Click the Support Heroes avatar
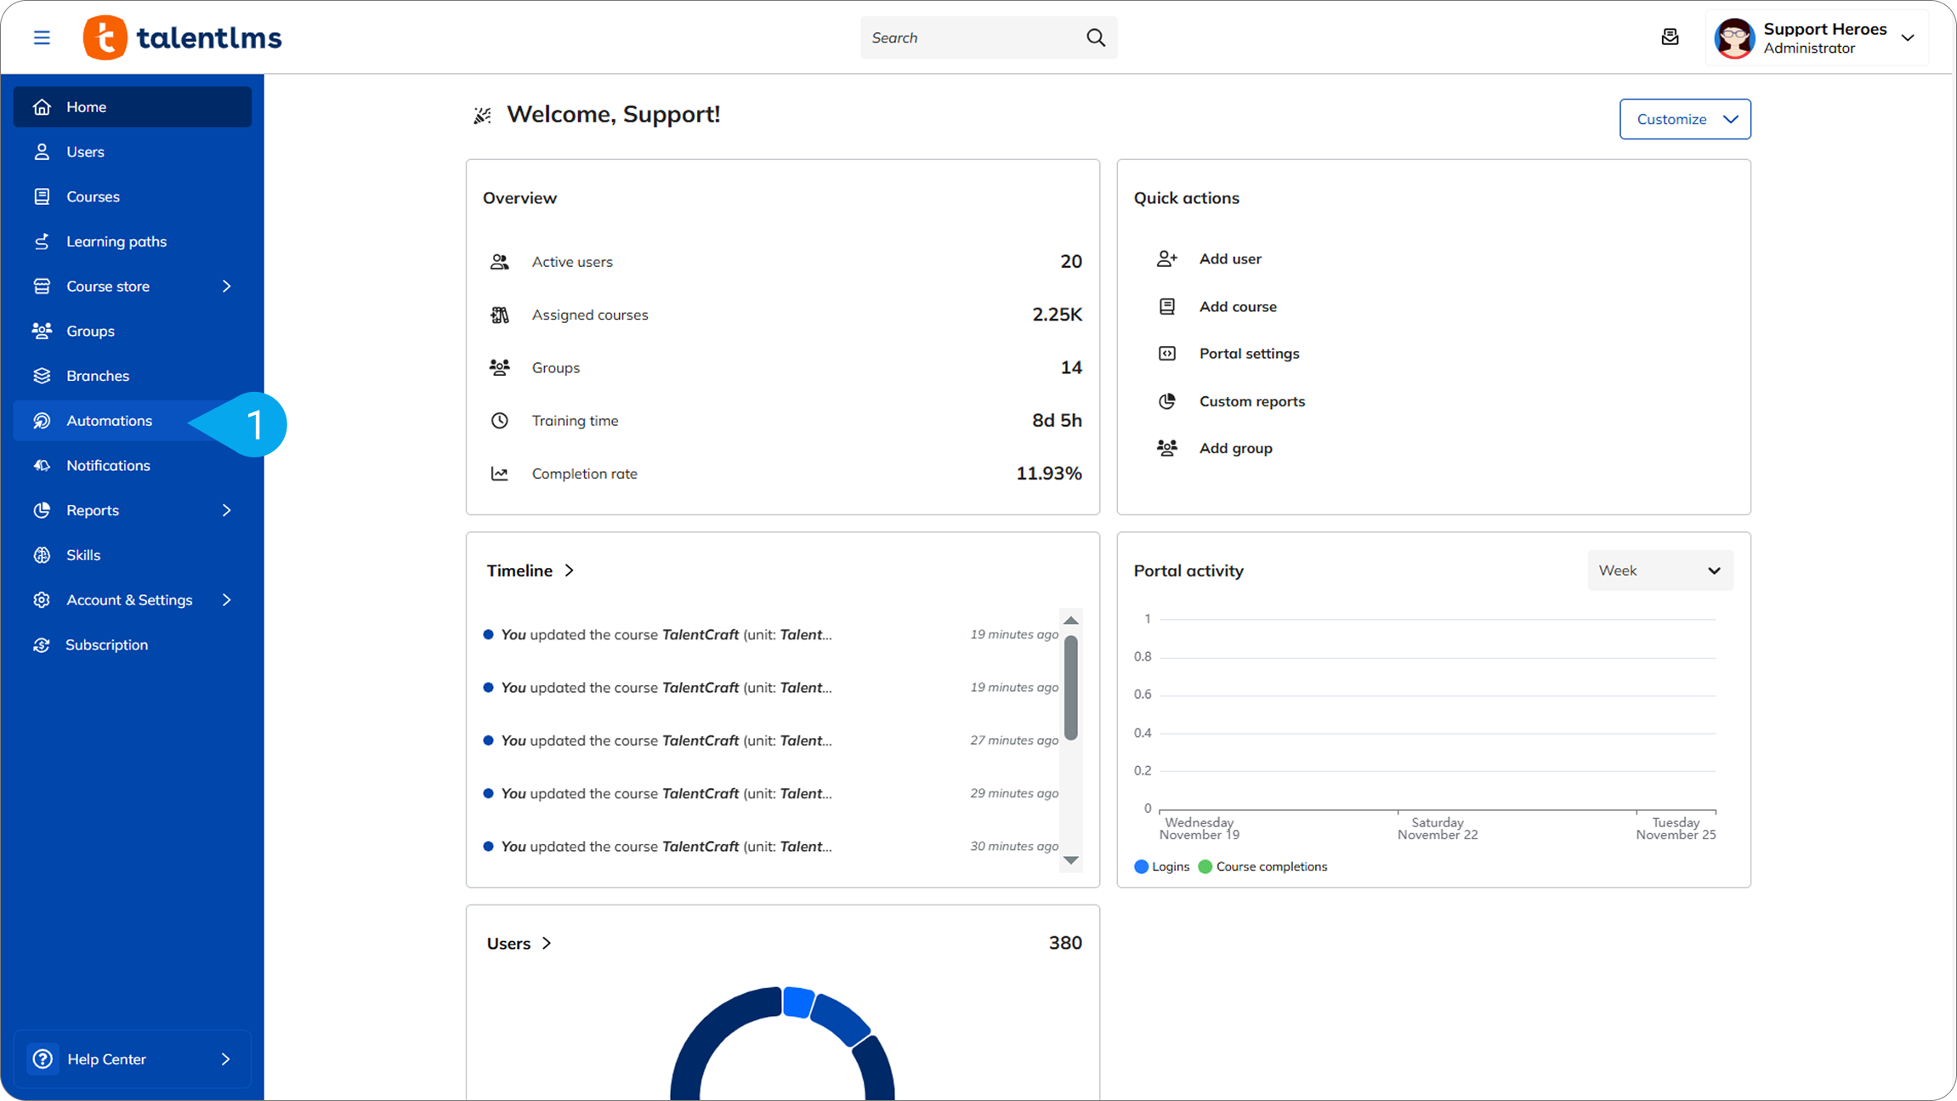Image resolution: width=1957 pixels, height=1101 pixels. click(1733, 38)
